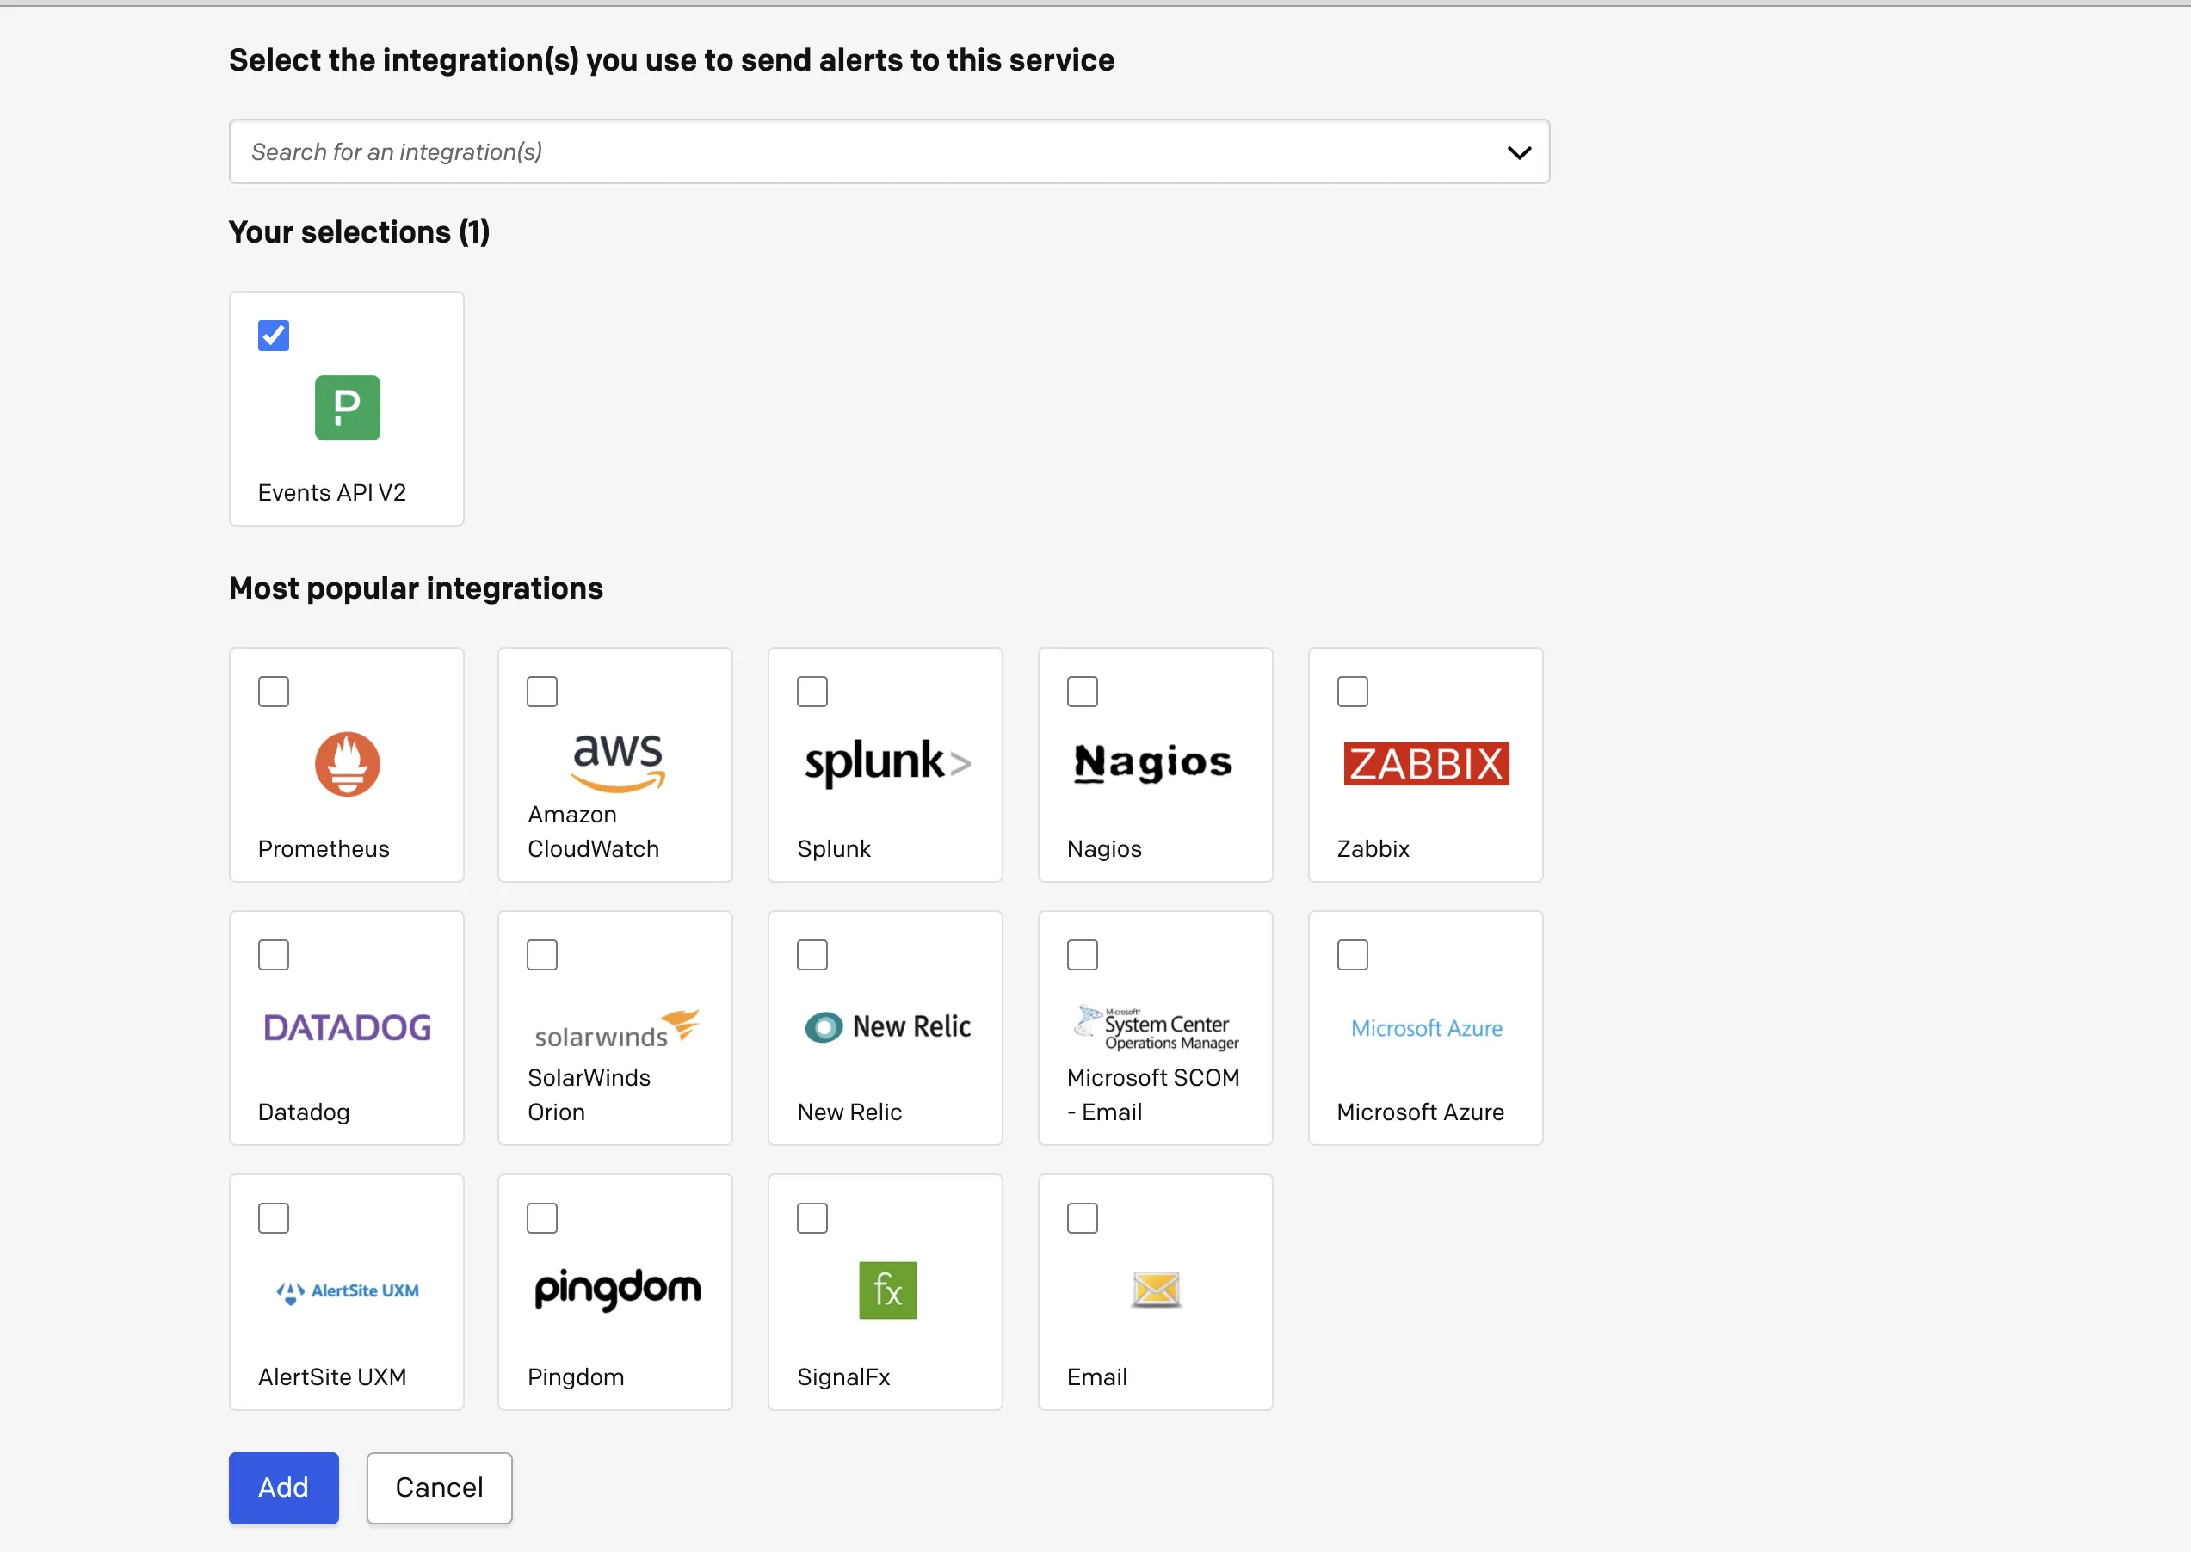Click the Cancel button to dismiss
The width and height of the screenshot is (2191, 1552).
coord(437,1487)
